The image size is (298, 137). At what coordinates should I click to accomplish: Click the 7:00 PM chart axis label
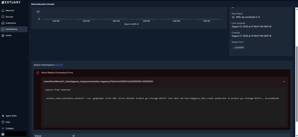[206, 21]
